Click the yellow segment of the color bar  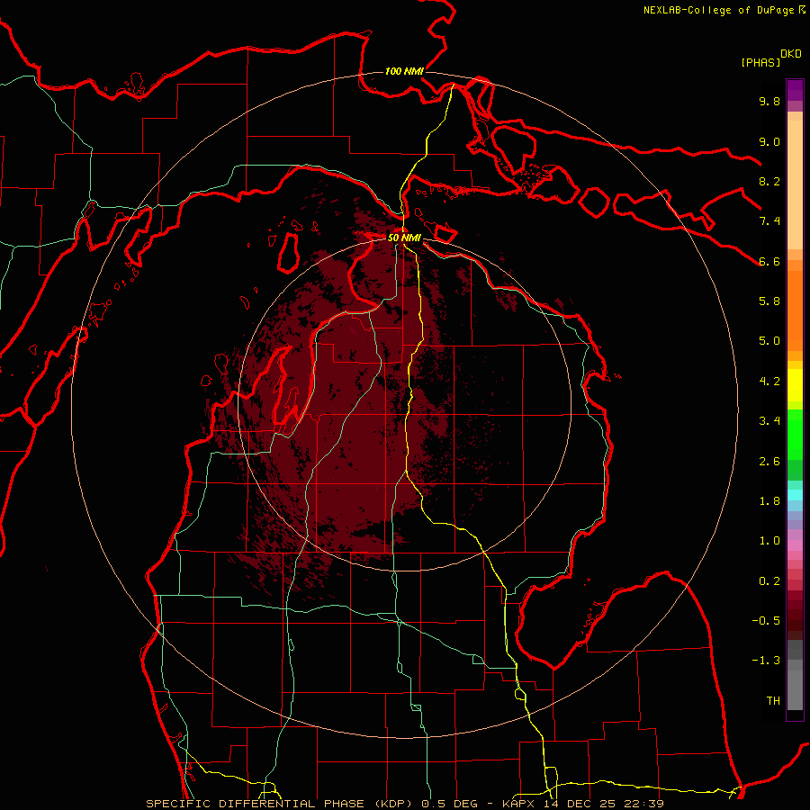pyautogui.click(x=795, y=385)
